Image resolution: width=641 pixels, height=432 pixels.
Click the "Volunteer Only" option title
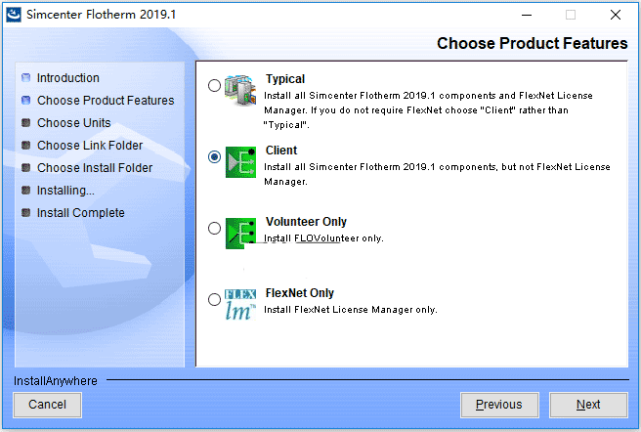coord(306,222)
